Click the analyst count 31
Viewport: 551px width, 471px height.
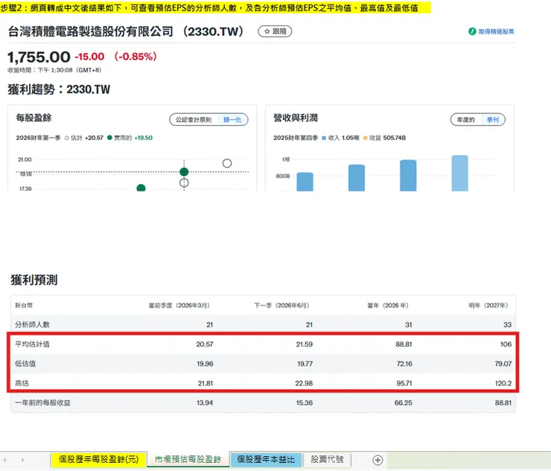click(408, 325)
